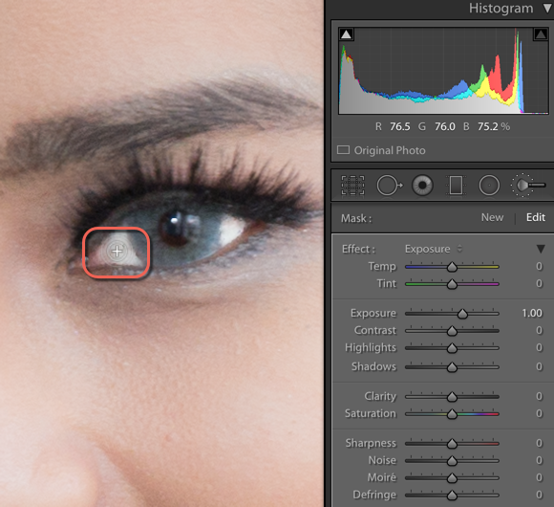Click the Defringe value field

point(539,495)
